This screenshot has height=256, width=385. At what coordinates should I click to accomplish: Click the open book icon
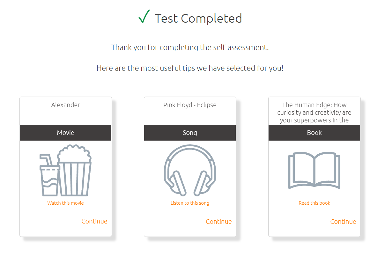point(314,171)
